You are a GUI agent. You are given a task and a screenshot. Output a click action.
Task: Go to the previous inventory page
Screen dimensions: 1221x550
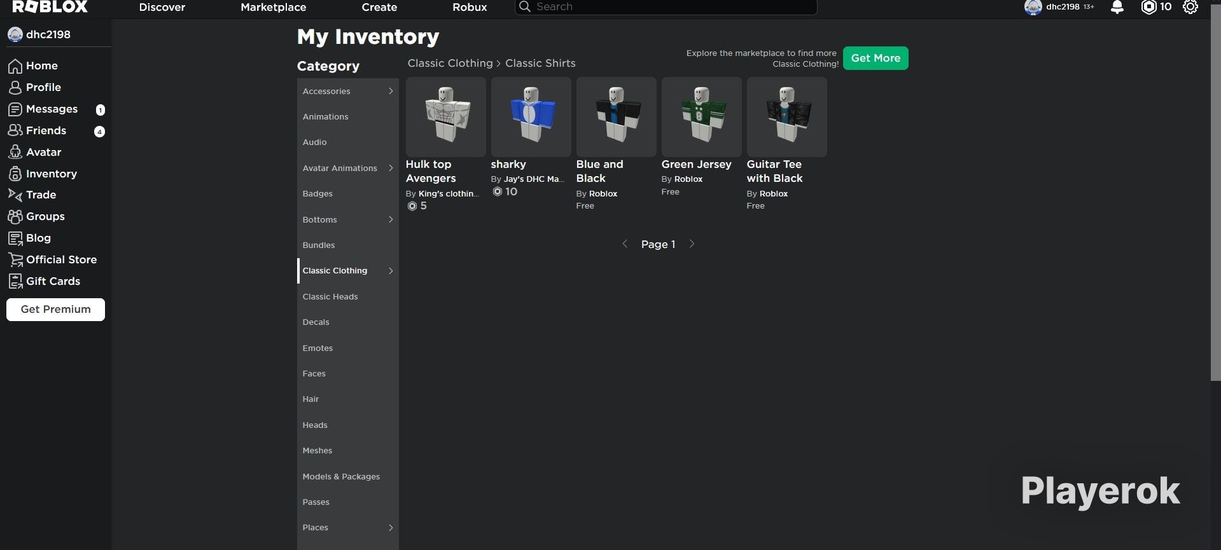625,244
